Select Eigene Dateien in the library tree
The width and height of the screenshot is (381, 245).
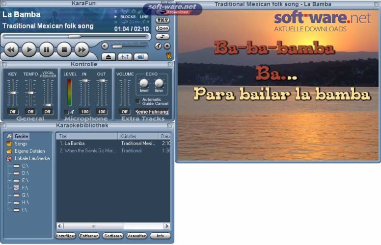pos(29,151)
